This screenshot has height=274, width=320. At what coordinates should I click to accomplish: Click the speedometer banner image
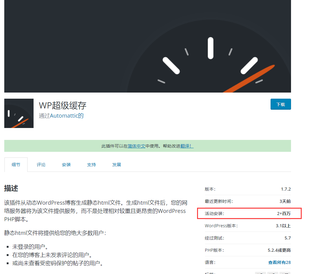(x=148, y=46)
